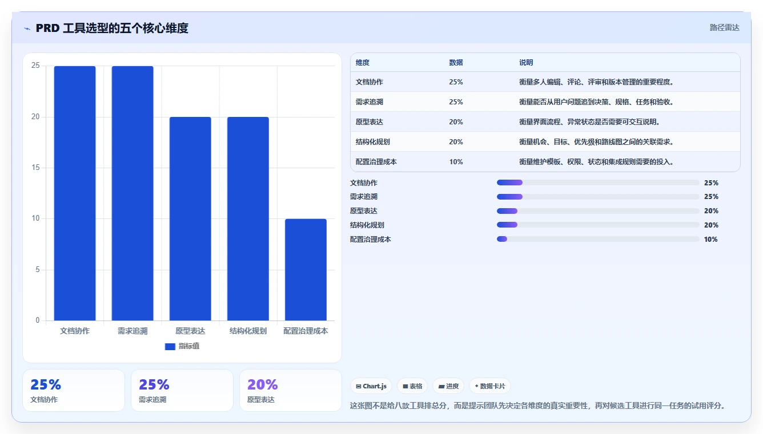Click the blue 指标值 legend swatch
This screenshot has width=763, height=434.
click(x=170, y=346)
